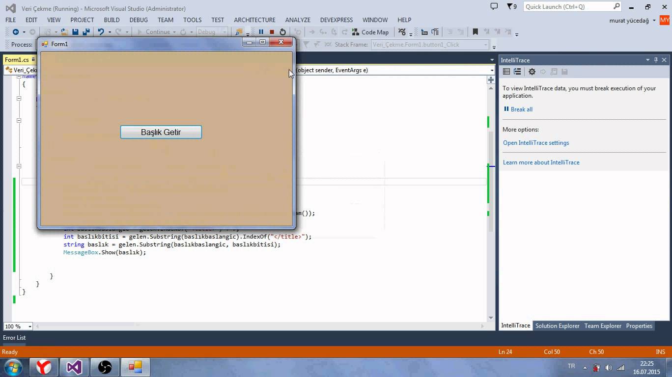This screenshot has height=377, width=672.
Task: Click the bookmark toggle icon in toolbar
Action: 475,32
